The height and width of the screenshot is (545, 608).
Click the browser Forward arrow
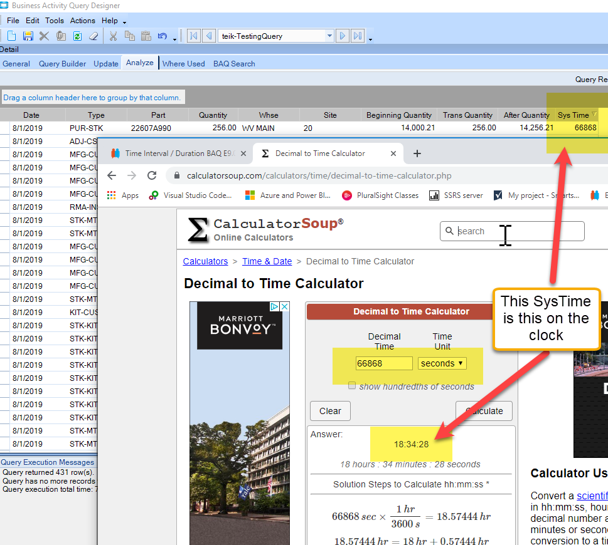(x=132, y=175)
